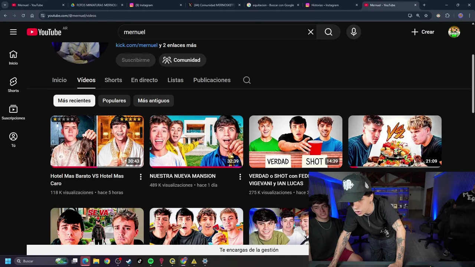Open the SE VA video thumbnail
This screenshot has width=475, height=267.
[x=97, y=226]
